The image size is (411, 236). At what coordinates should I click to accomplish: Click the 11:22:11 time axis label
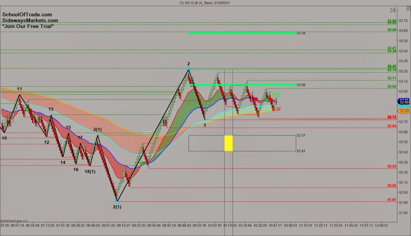pyautogui.click(x=321, y=225)
